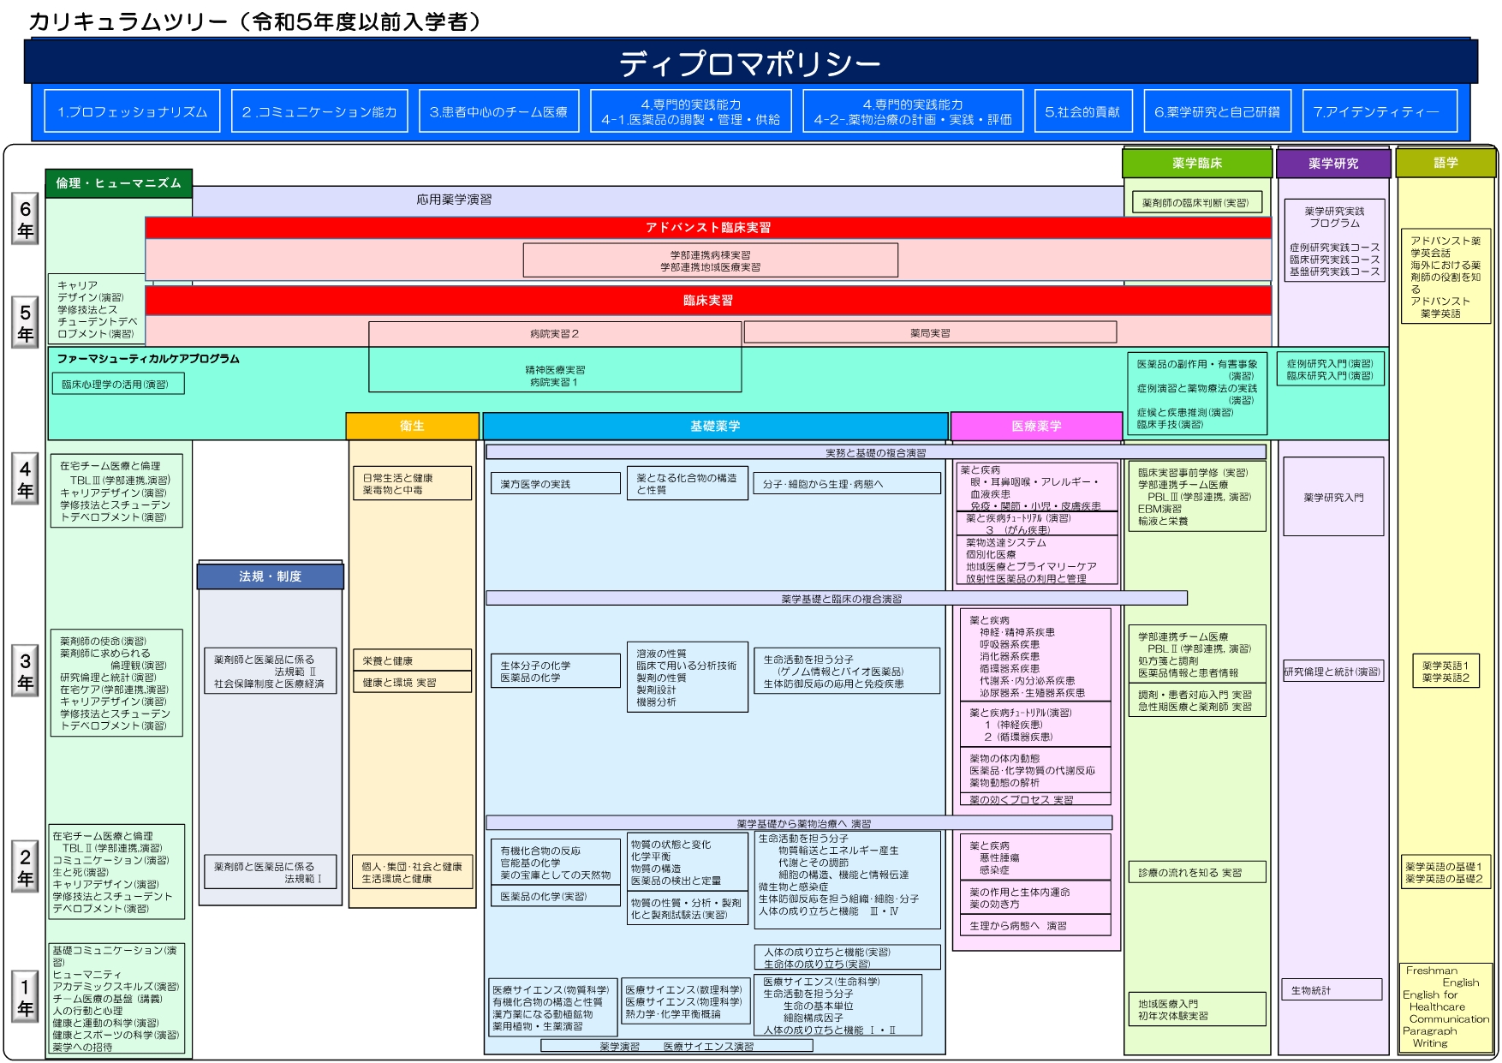Click 研究倫理と統計(演習) box
This screenshot has width=1502, height=1063.
1333,672
